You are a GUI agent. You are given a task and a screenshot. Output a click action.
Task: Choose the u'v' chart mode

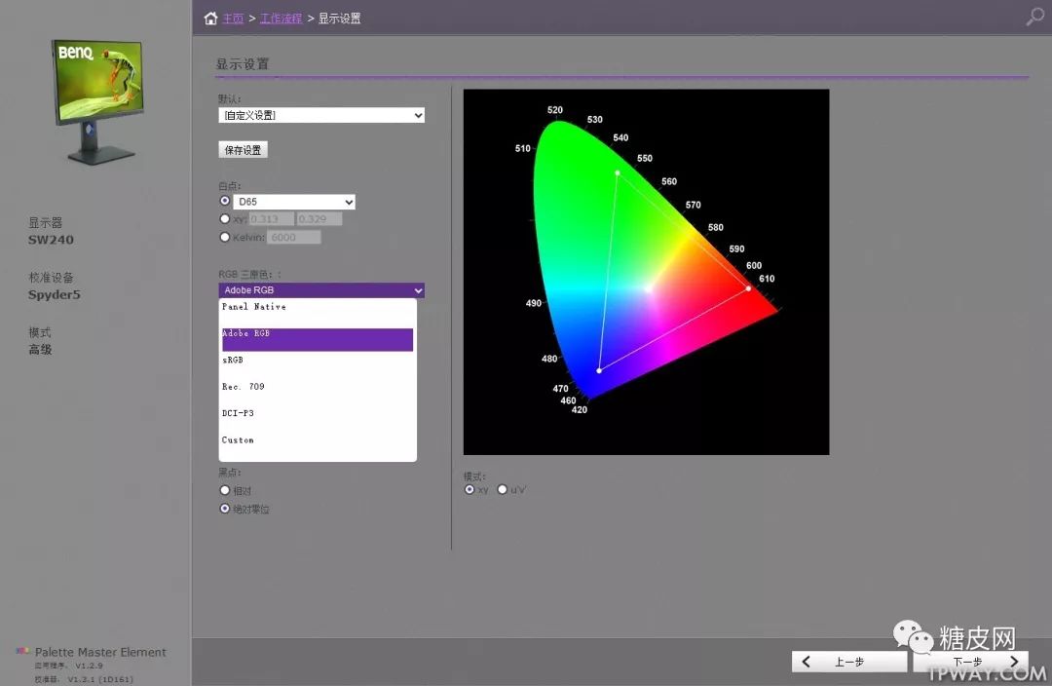coord(503,489)
